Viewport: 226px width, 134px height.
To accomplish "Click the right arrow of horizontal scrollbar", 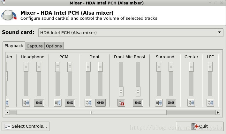I will (x=218, y=112).
